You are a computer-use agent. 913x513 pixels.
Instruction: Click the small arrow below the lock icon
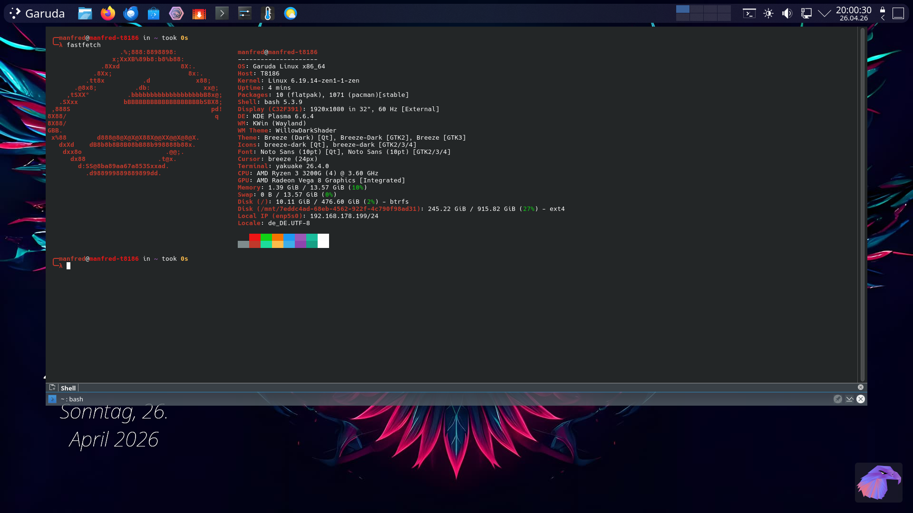coord(883,18)
